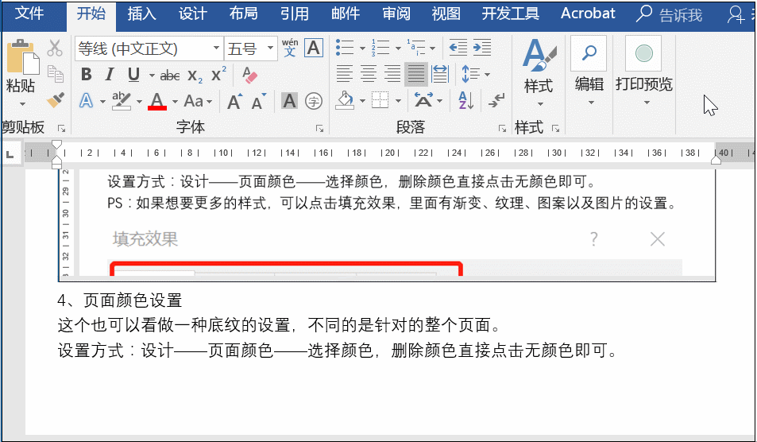
Task: Open the 段落 paragraph dialog launcher
Action: pos(503,129)
